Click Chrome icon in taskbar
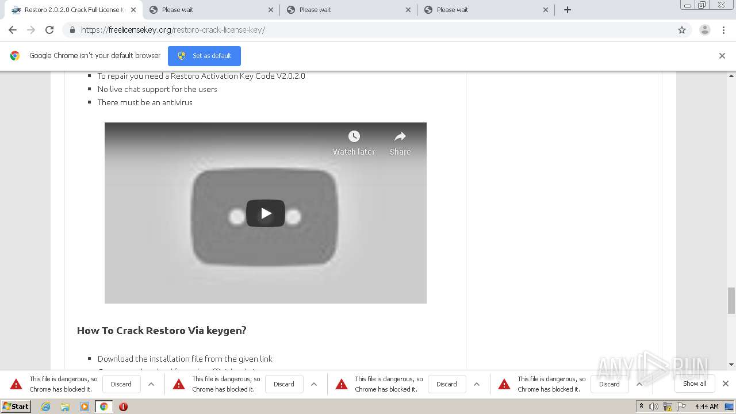This screenshot has width=736, height=414. click(x=104, y=407)
